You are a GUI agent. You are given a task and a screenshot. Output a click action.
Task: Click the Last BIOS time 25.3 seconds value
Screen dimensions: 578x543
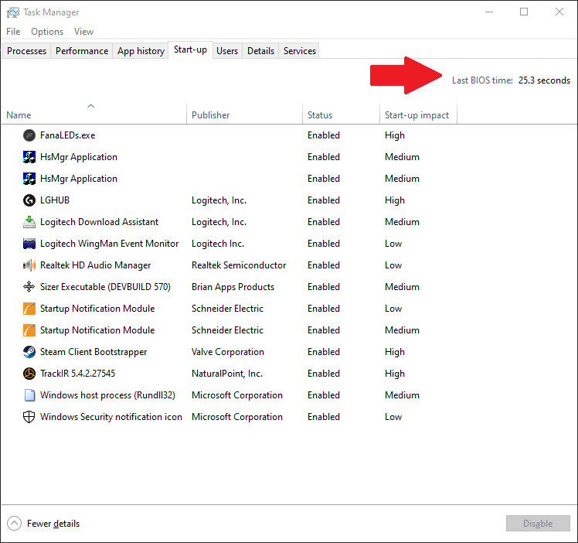point(544,80)
